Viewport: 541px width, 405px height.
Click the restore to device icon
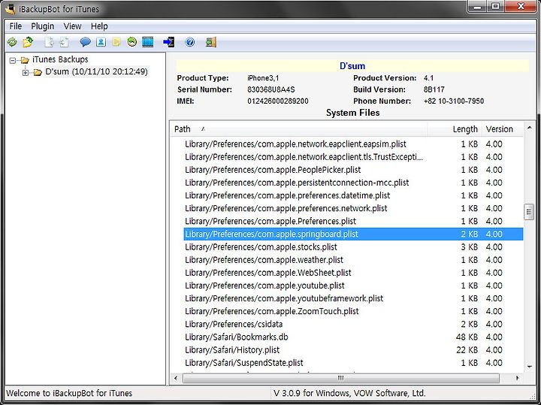pos(169,42)
